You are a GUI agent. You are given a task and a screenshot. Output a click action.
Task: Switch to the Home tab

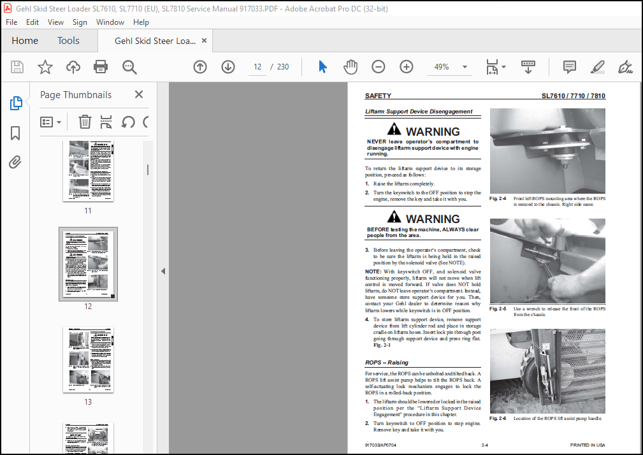(x=25, y=41)
